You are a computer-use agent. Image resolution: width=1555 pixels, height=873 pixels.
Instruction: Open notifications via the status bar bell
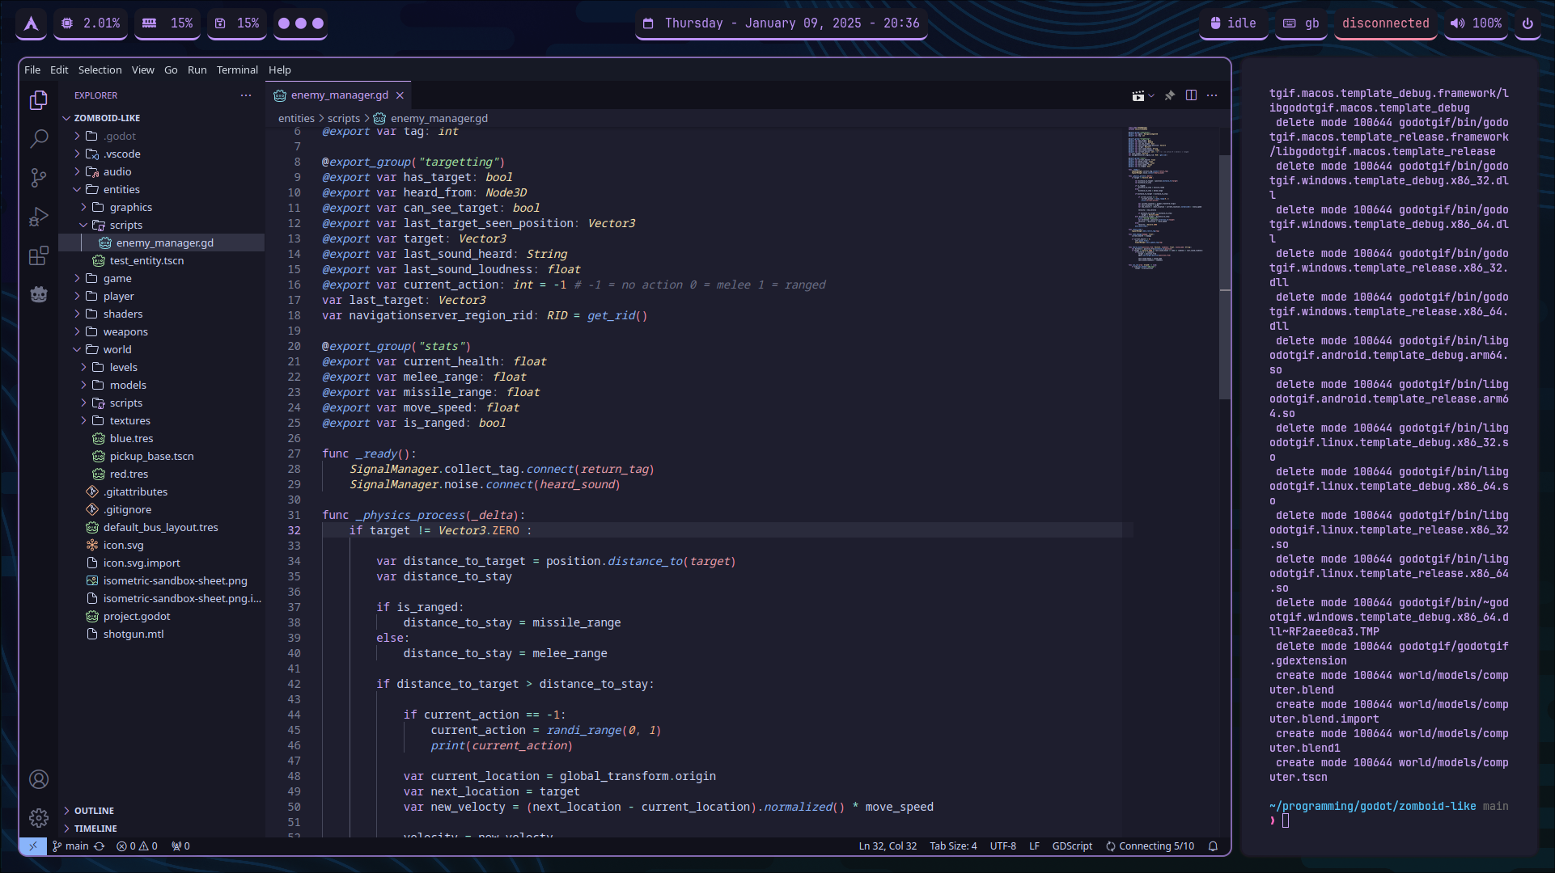(1213, 846)
